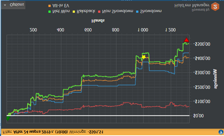Image resolution: width=224 pixels, height=136 pixels.
Task: Click the $400,00 axis label
Action: click(x=202, y=58)
